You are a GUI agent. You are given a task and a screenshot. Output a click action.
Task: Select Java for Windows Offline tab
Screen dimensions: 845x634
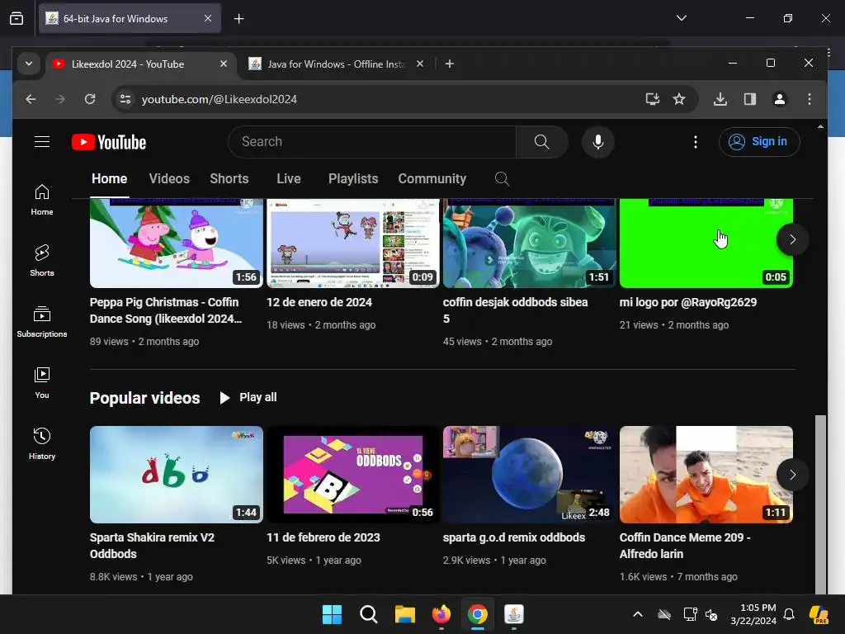coord(336,64)
